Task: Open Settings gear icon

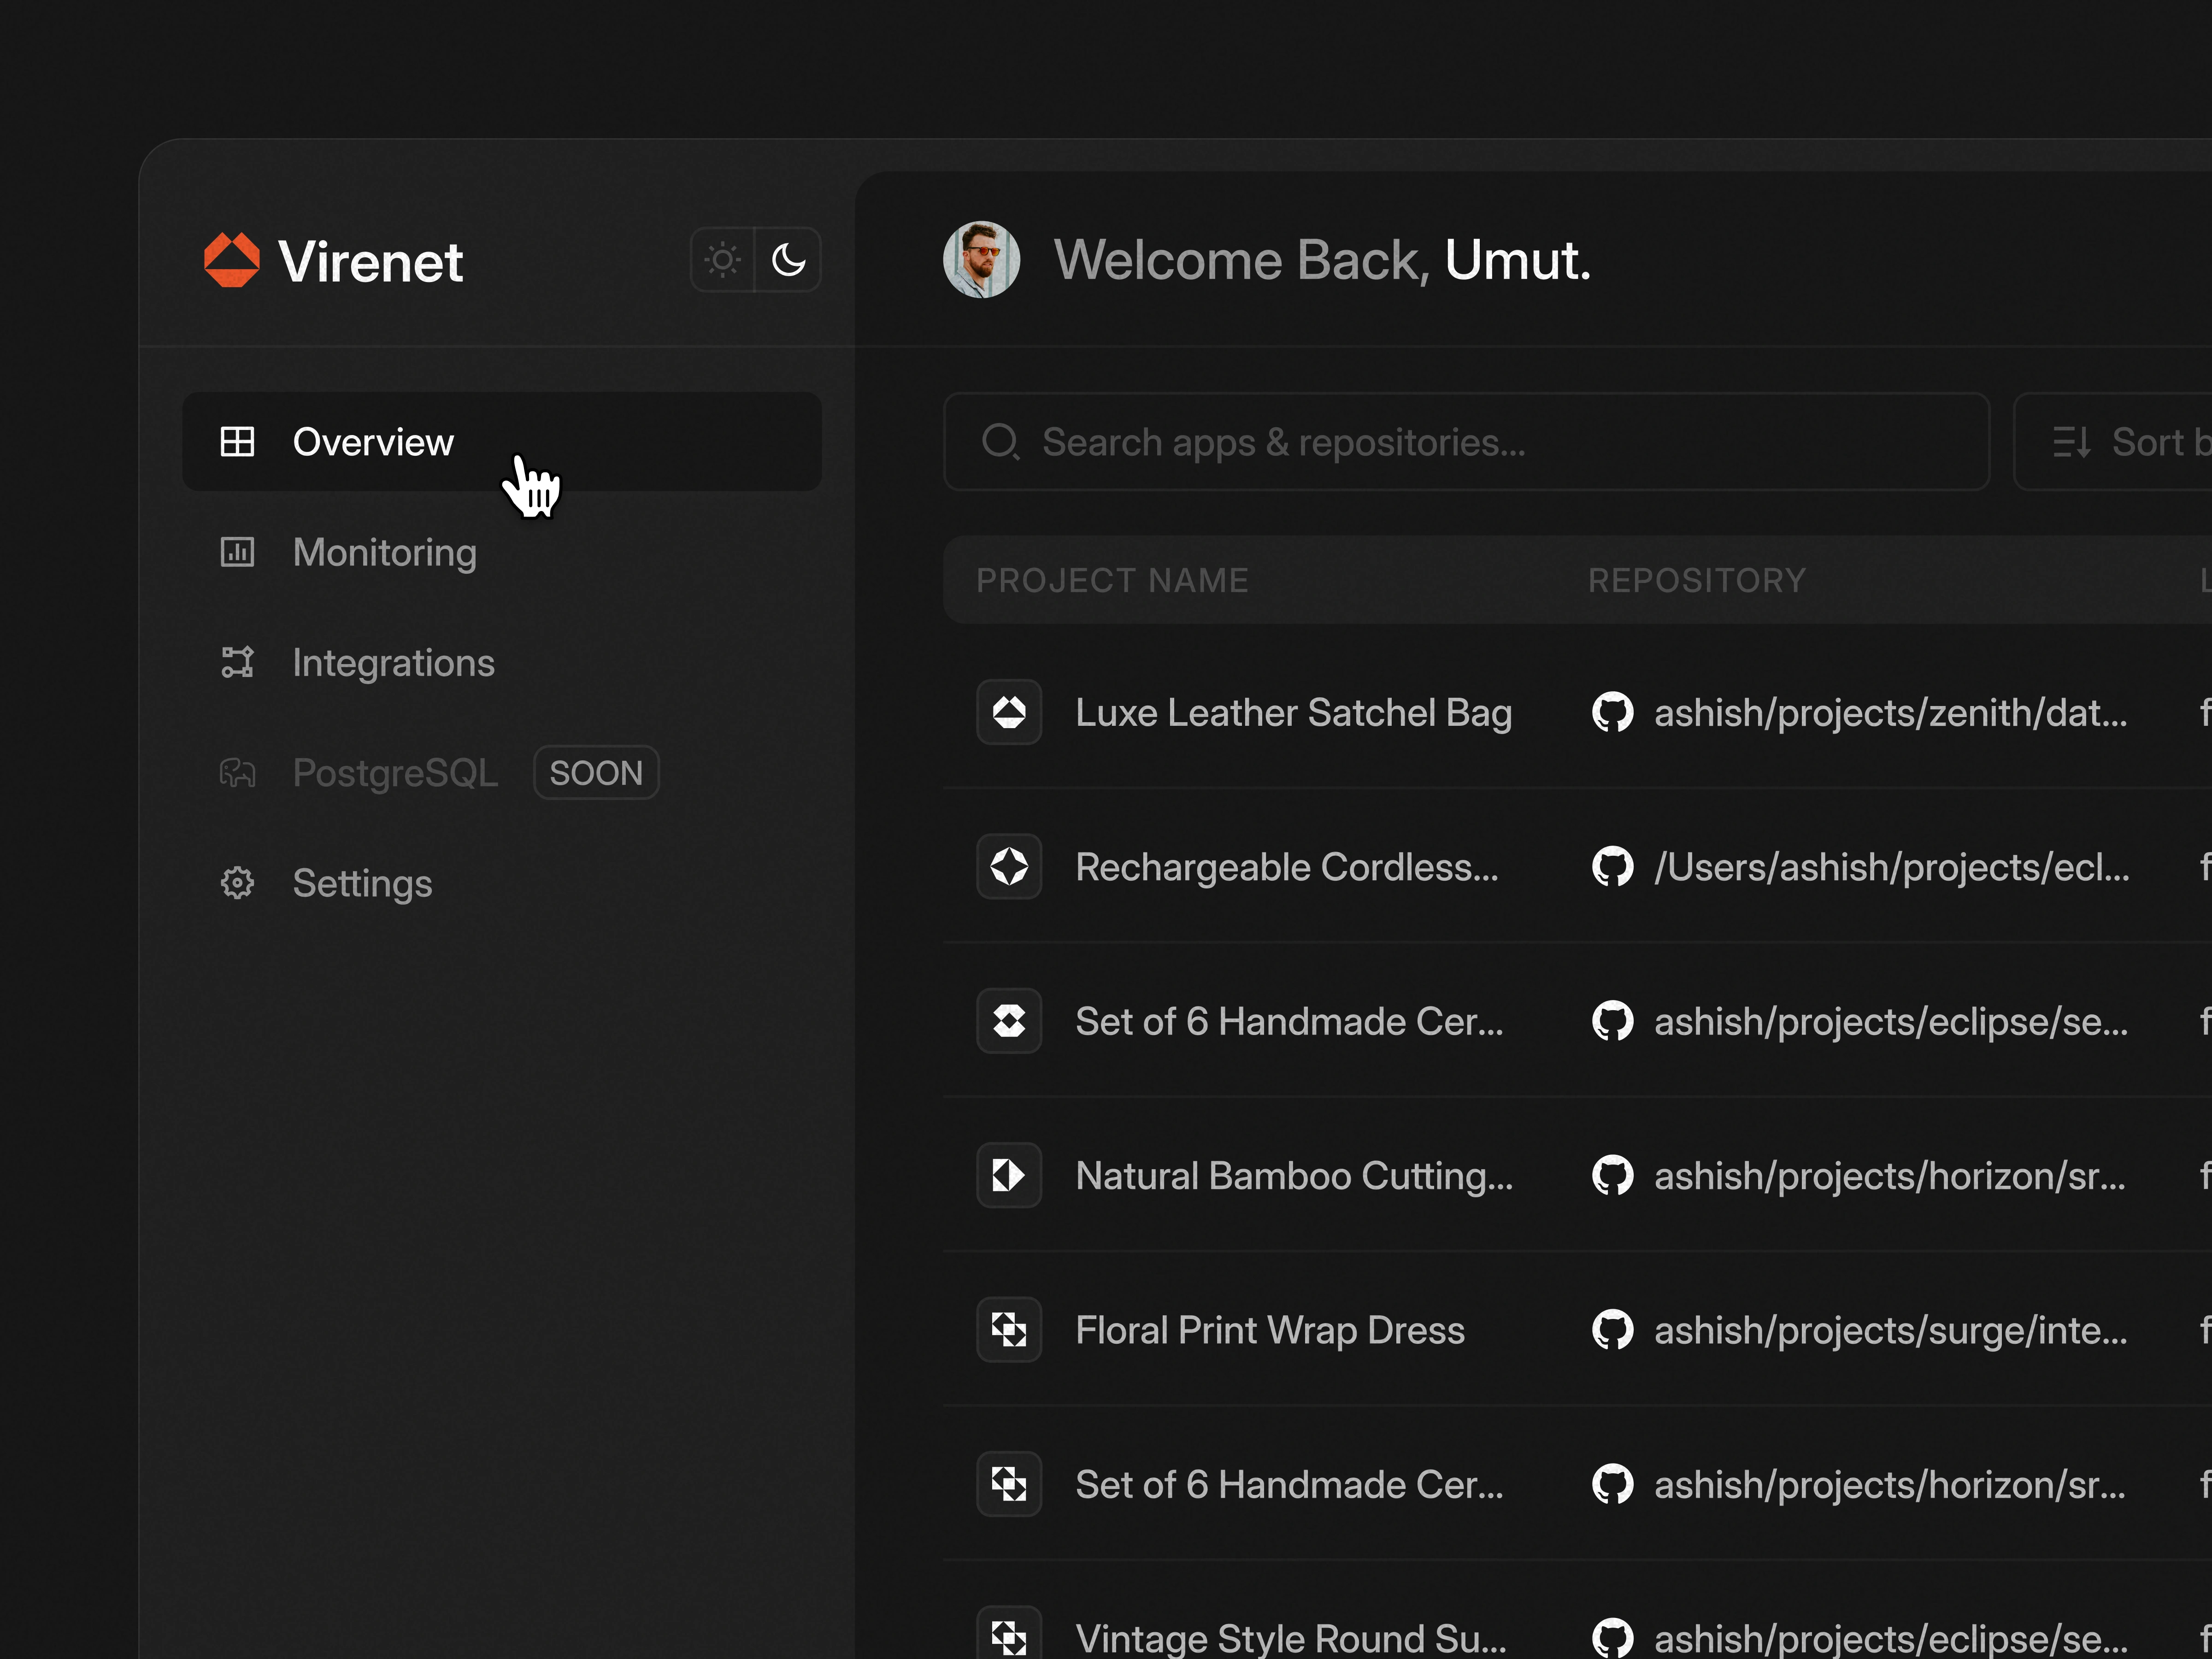Action: (237, 883)
